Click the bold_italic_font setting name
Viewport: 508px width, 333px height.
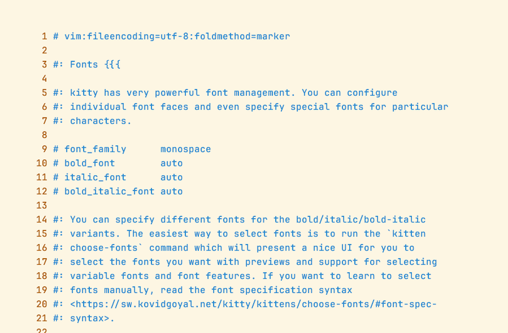[x=109, y=192]
